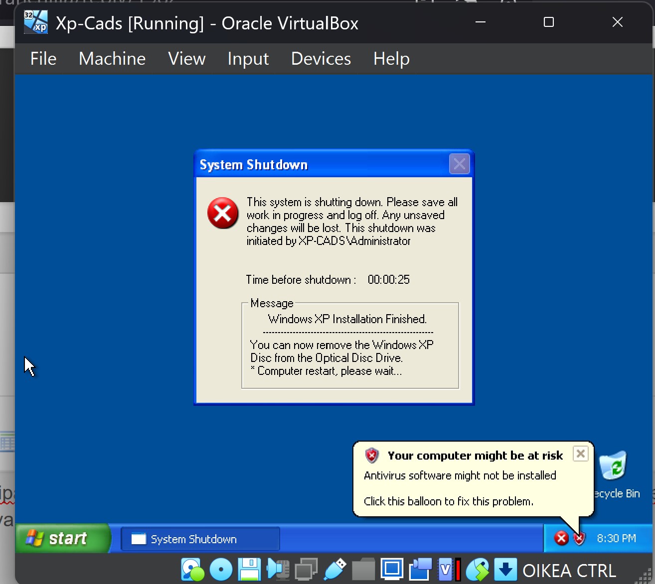Click the Windows XP start button
655x584 pixels.
click(x=62, y=538)
